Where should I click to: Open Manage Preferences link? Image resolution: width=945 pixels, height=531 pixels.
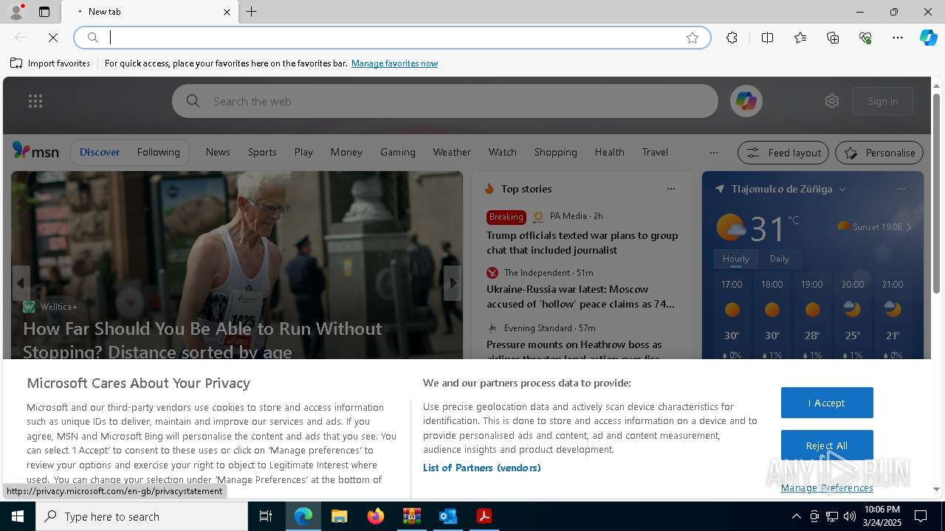(827, 487)
